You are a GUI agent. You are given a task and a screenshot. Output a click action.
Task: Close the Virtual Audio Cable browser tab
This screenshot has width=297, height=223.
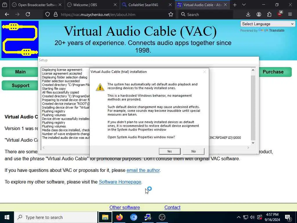click(x=225, y=5)
